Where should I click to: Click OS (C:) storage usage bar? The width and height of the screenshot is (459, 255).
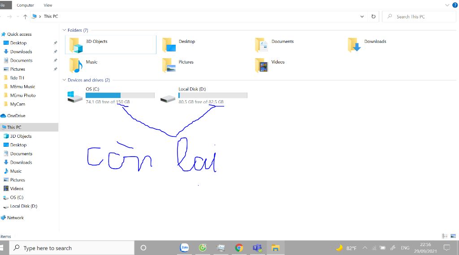[x=120, y=95]
